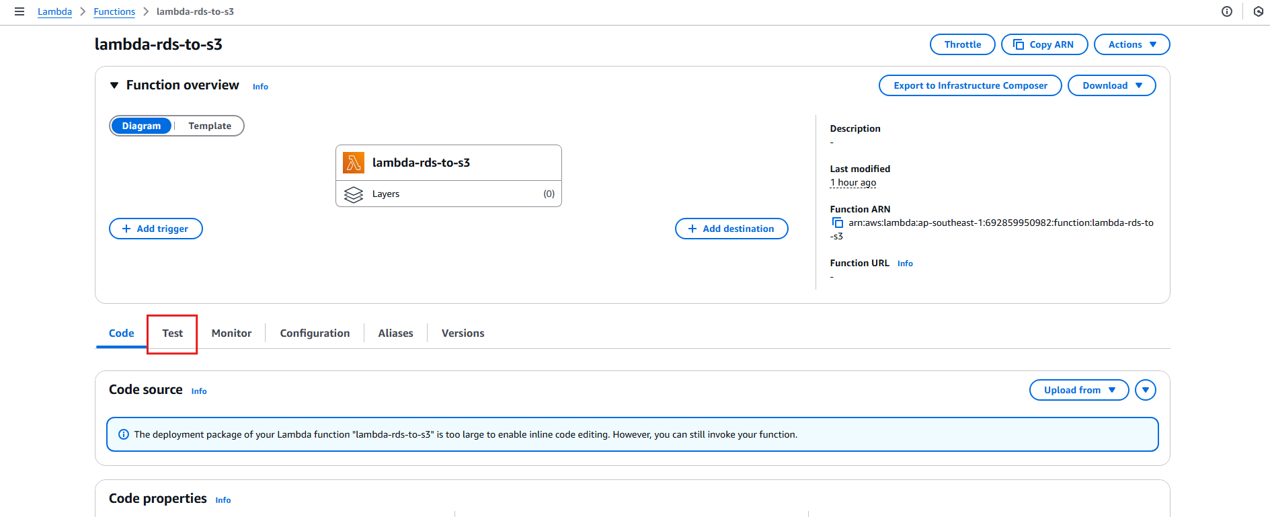Open Info link next to Code source
This screenshot has width=1270, height=517.
(199, 391)
